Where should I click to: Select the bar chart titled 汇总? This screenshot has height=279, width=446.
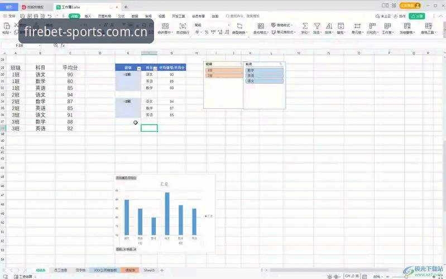[x=165, y=213]
